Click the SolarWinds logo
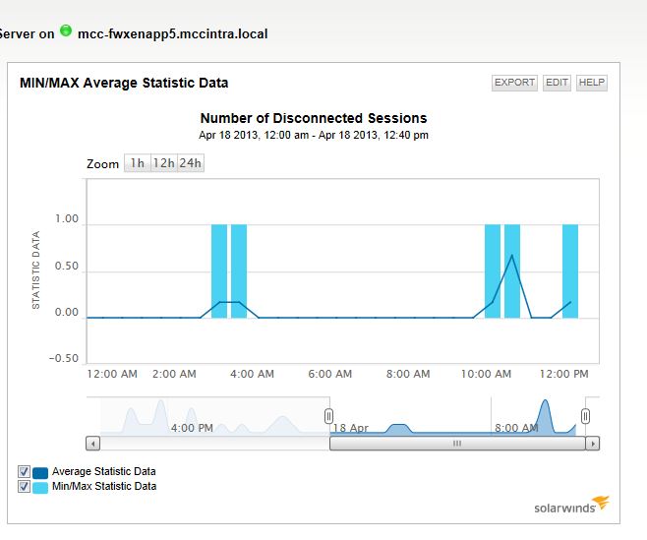Screen dimensions: 647x540 pos(571,506)
